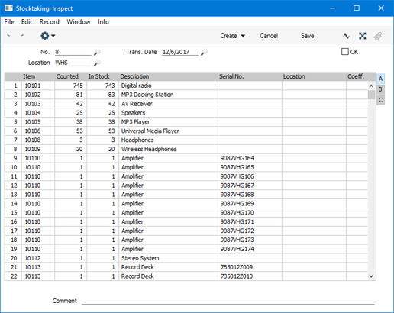Expand the Create dropdown
394x313 pixels.
[x=233, y=36]
